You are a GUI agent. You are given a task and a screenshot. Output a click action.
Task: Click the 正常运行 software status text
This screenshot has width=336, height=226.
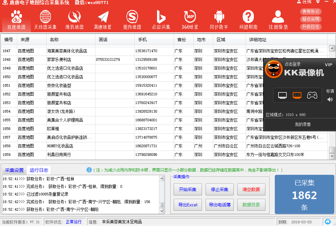(74, 222)
